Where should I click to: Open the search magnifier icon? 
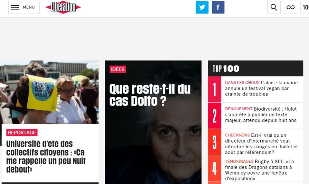click(x=274, y=7)
